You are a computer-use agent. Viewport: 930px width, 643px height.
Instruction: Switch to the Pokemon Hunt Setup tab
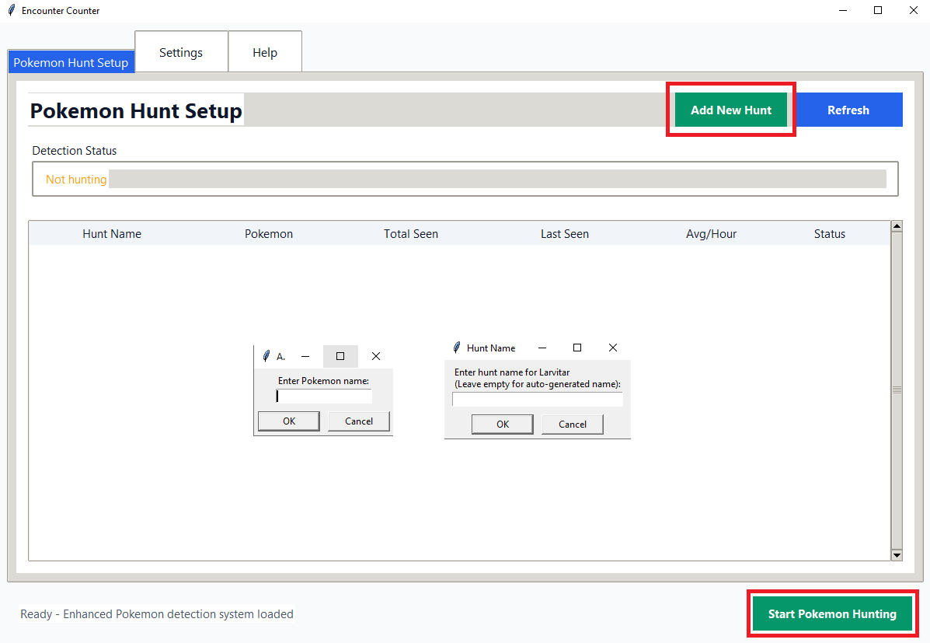click(71, 62)
